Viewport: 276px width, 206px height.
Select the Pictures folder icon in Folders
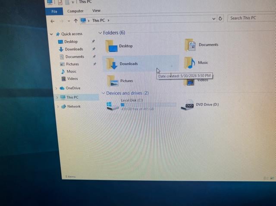(x=112, y=81)
